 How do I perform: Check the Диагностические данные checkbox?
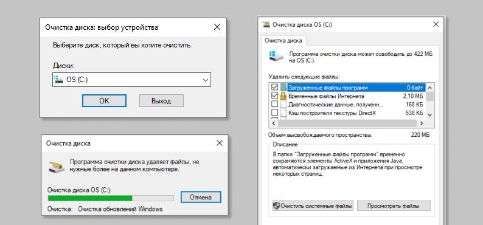tap(274, 104)
